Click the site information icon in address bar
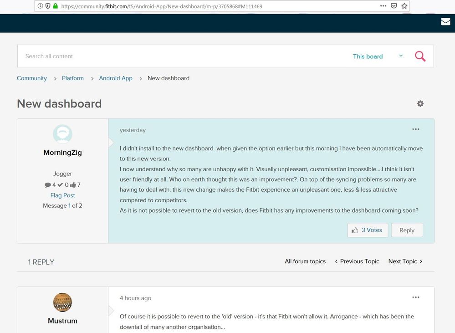 [41, 6]
